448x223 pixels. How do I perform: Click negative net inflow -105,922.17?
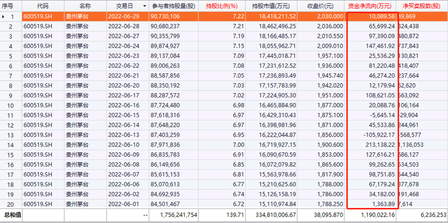click(x=379, y=135)
